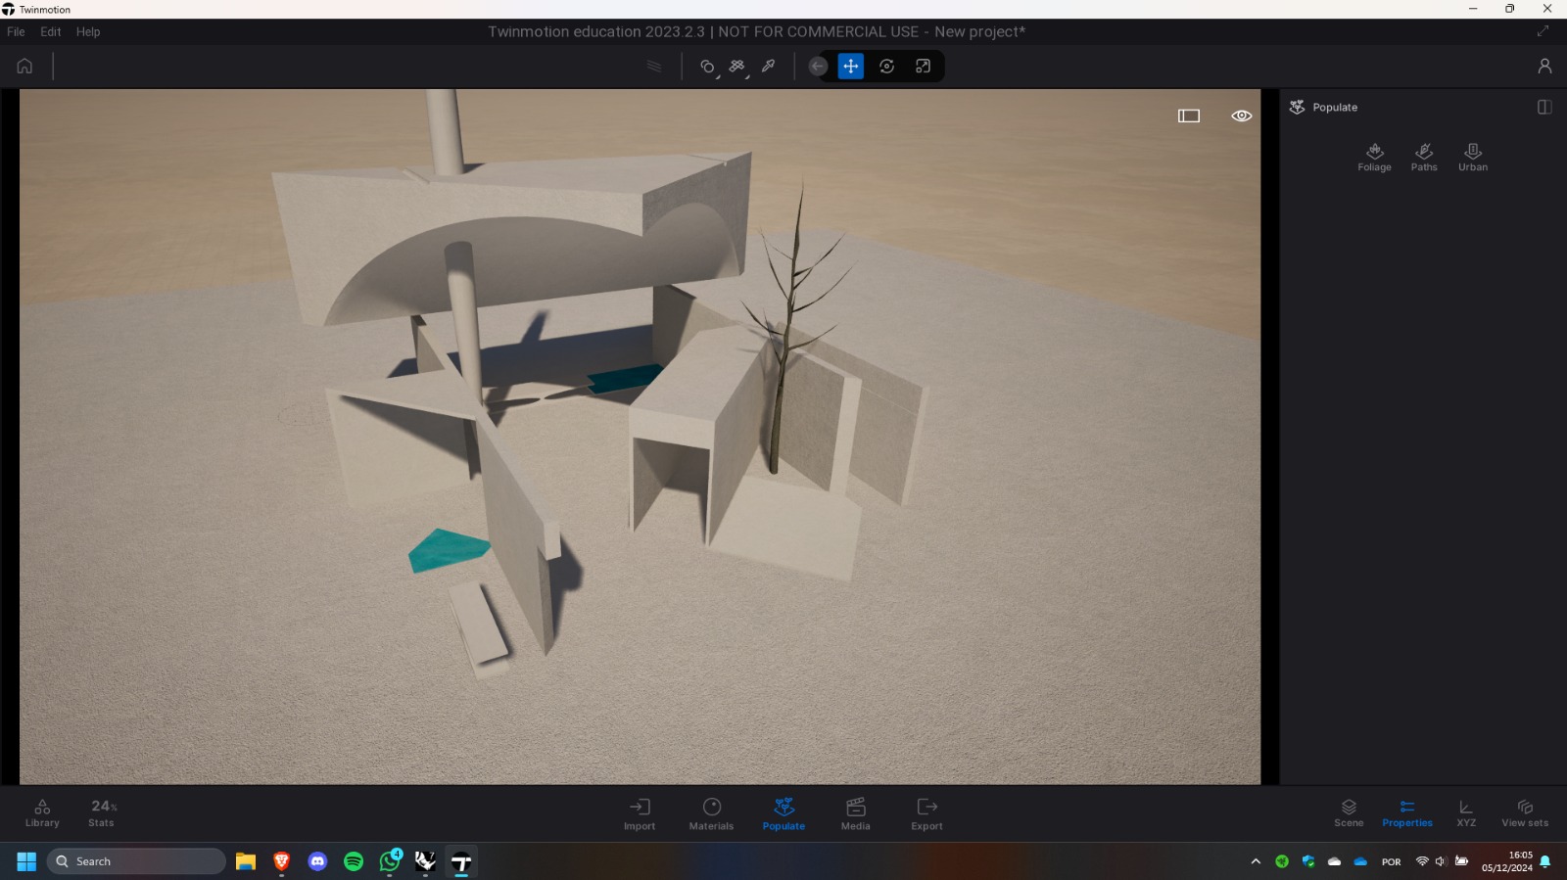This screenshot has height=880, width=1567.
Task: Open the Rhino app from the taskbar
Action: (x=425, y=861)
